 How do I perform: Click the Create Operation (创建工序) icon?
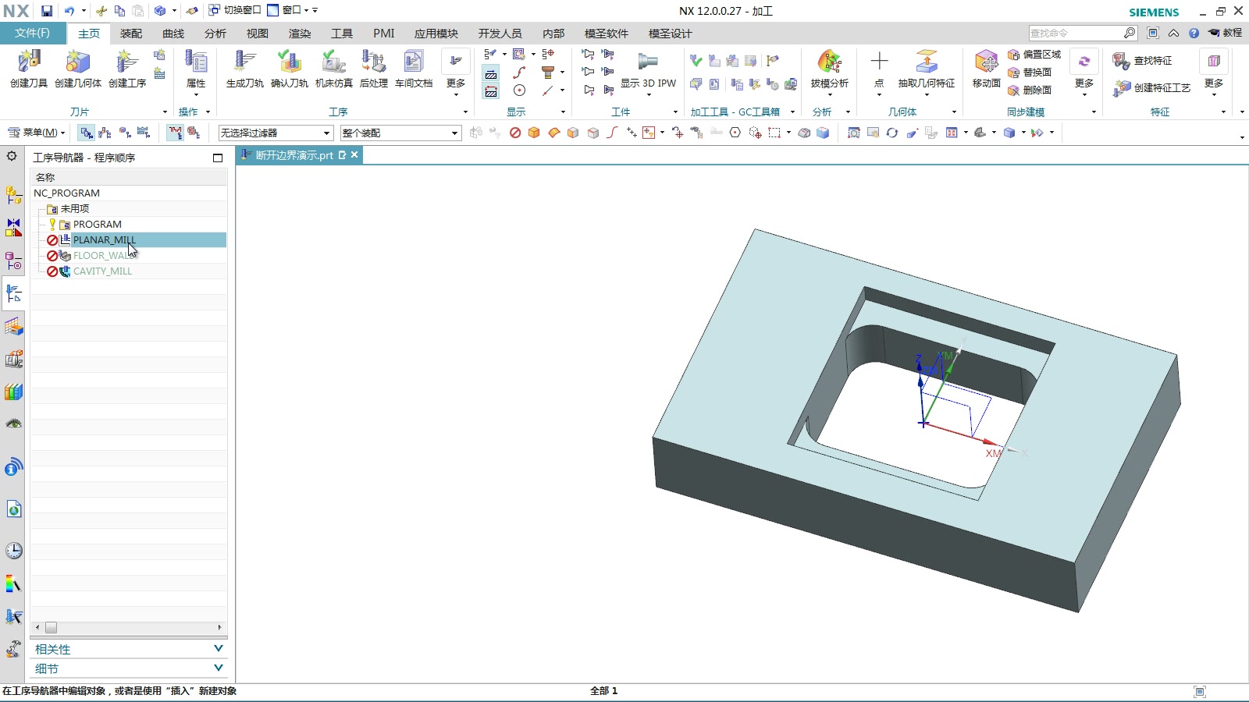tap(127, 69)
